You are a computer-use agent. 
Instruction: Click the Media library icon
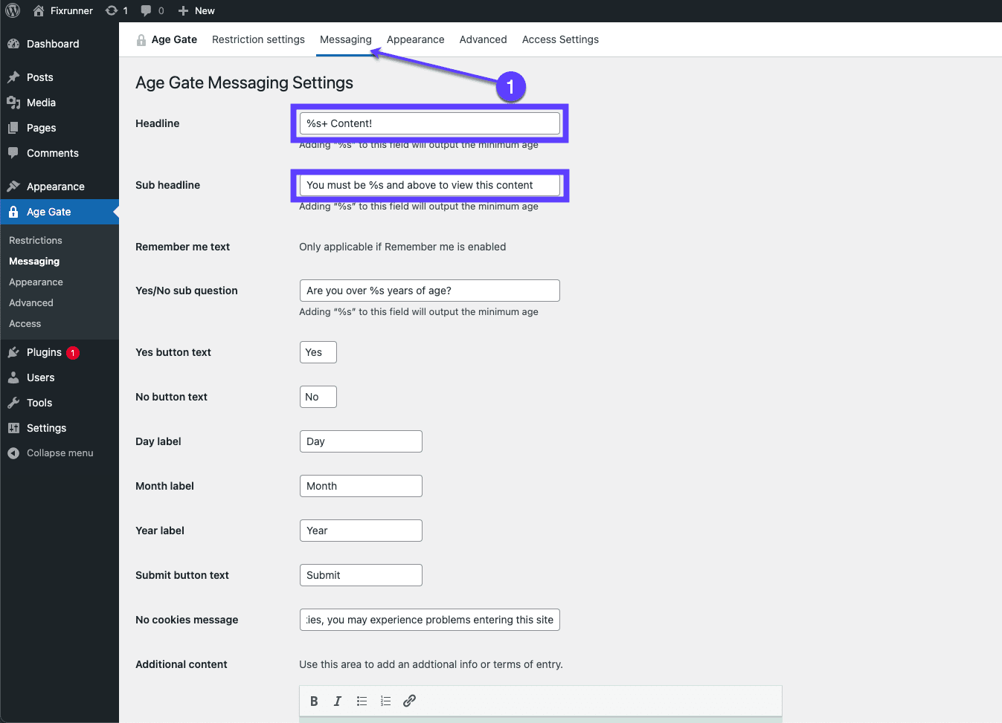pyautogui.click(x=13, y=103)
